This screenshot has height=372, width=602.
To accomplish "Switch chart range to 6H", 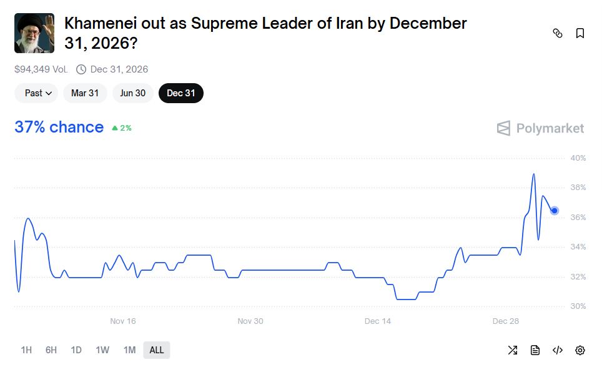I will click(x=51, y=350).
